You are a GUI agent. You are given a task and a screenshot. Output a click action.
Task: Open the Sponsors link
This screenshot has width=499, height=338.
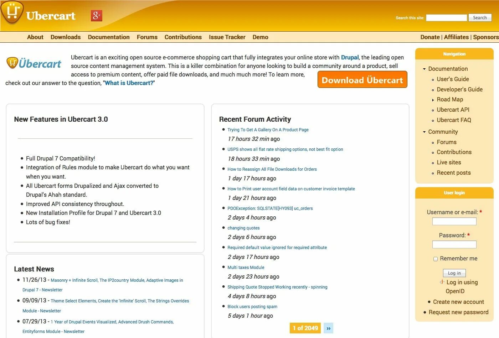[486, 37]
